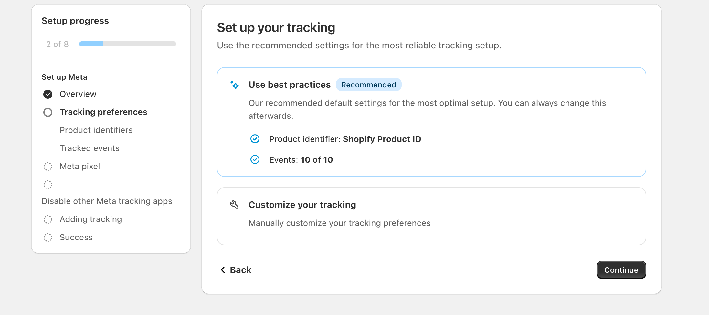Open the Overview step in sidebar

pyautogui.click(x=78, y=94)
